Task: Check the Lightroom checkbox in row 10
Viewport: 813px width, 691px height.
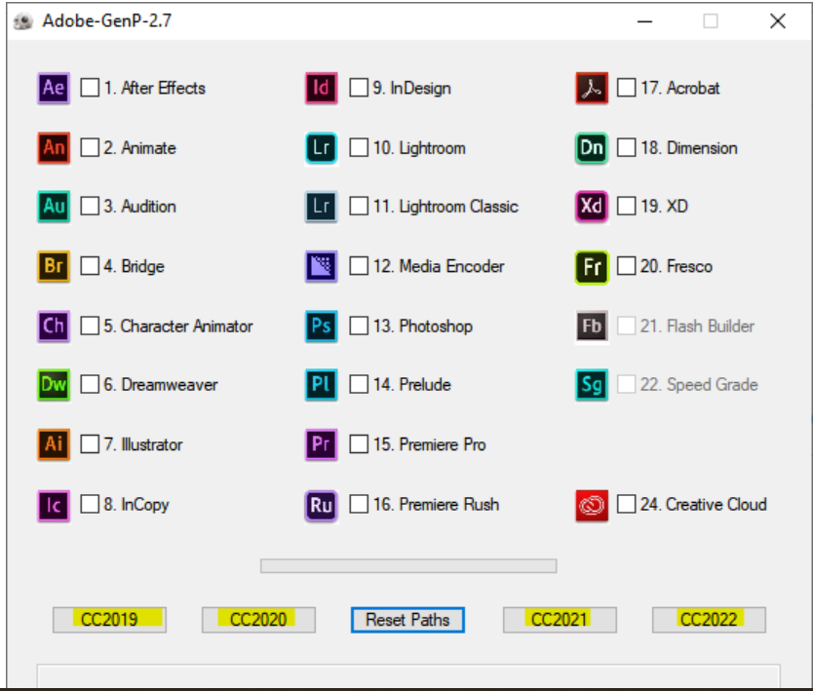Action: [359, 147]
